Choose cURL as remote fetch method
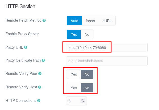The image size is (159, 110). click(107, 21)
